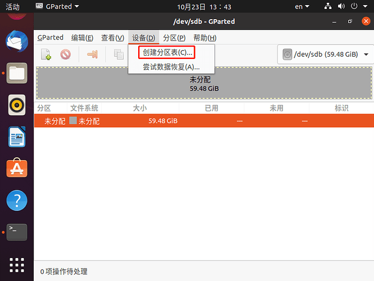The image size is (374, 281).
Task: Launch Rhythmbox music player from dock
Action: coord(17,105)
